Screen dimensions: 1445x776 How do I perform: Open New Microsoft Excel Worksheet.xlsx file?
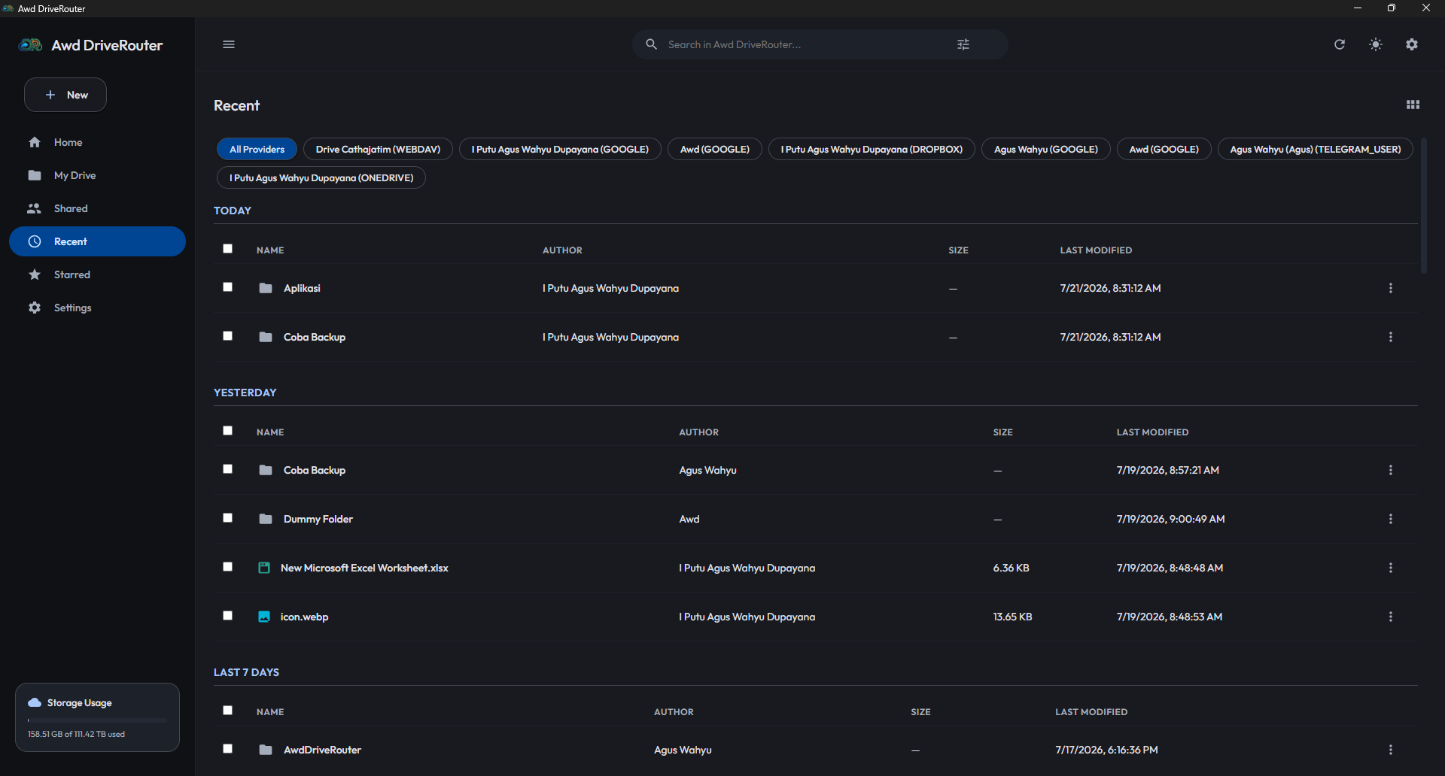(x=364, y=568)
